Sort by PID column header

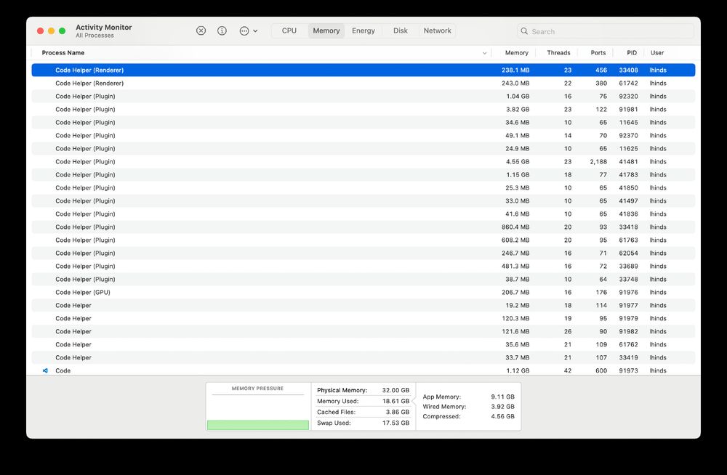click(632, 53)
